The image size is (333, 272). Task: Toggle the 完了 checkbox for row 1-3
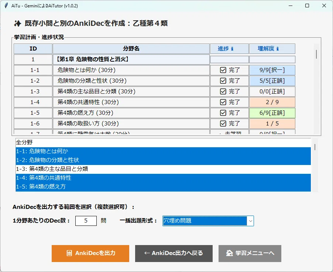pyautogui.click(x=223, y=92)
